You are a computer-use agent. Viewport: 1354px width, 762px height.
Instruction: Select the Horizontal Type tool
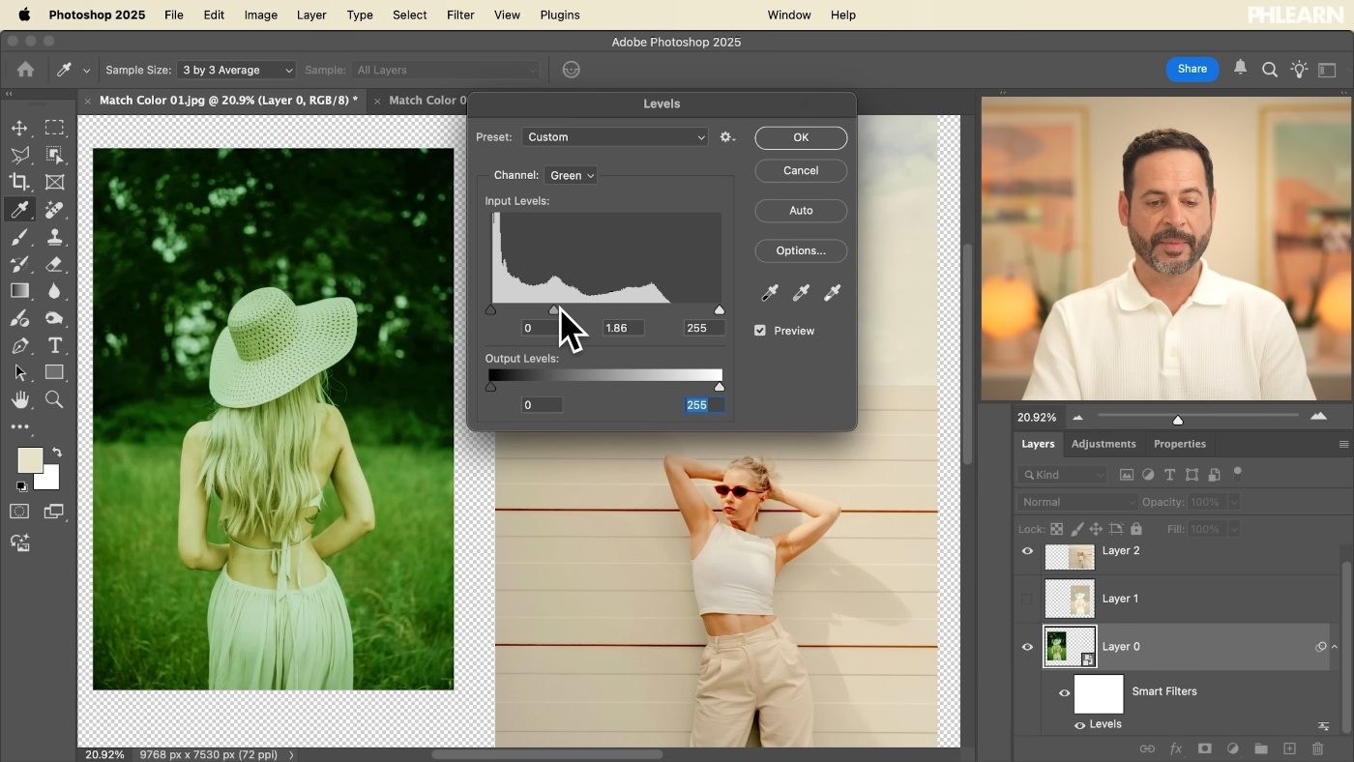54,345
